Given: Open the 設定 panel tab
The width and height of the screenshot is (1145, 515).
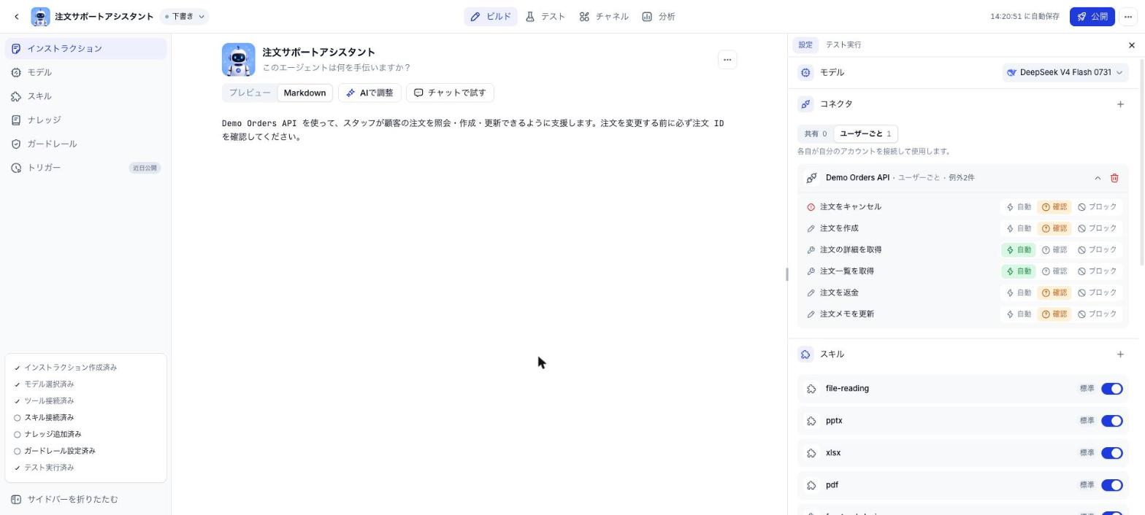Looking at the screenshot, I should point(805,45).
